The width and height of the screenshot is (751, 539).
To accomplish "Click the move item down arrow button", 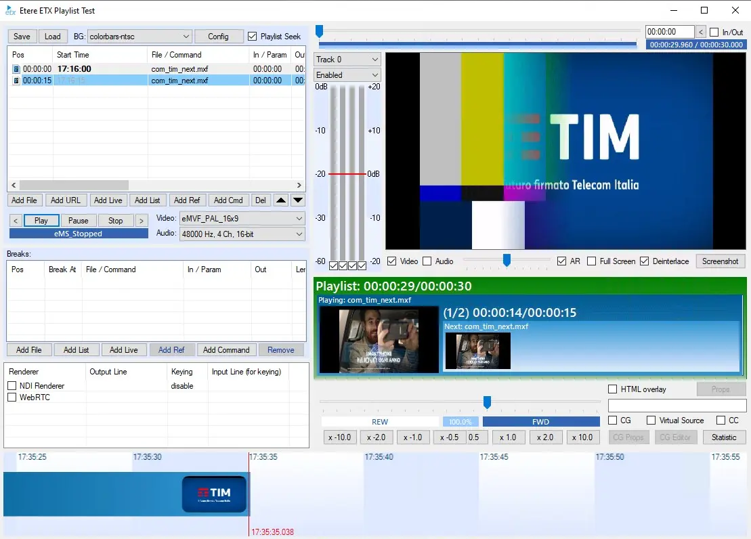I will tap(298, 200).
